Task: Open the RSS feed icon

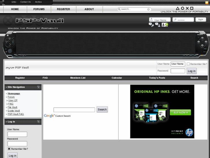Action: coord(207,3)
